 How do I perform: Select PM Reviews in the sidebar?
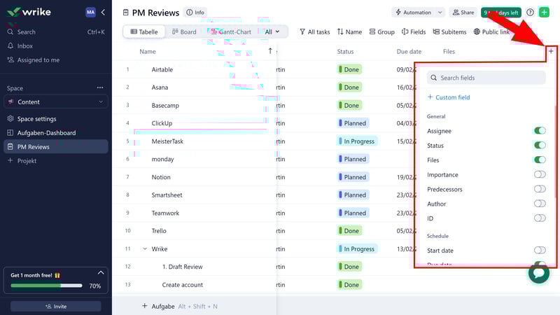tap(56, 146)
